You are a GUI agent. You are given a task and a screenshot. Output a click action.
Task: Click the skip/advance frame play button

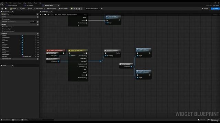pyautogui.click(x=74, y=9)
